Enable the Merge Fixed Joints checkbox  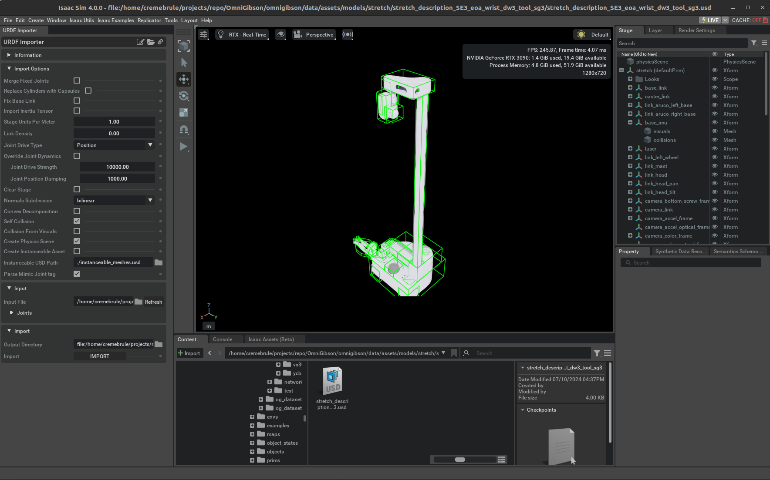(x=77, y=81)
